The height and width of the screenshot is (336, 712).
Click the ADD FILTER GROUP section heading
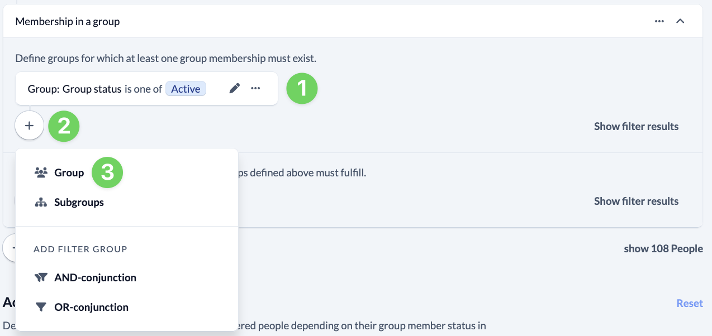[80, 249]
